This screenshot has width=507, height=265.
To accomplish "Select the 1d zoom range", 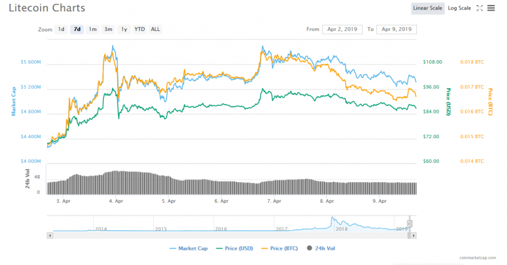I will coord(61,29).
